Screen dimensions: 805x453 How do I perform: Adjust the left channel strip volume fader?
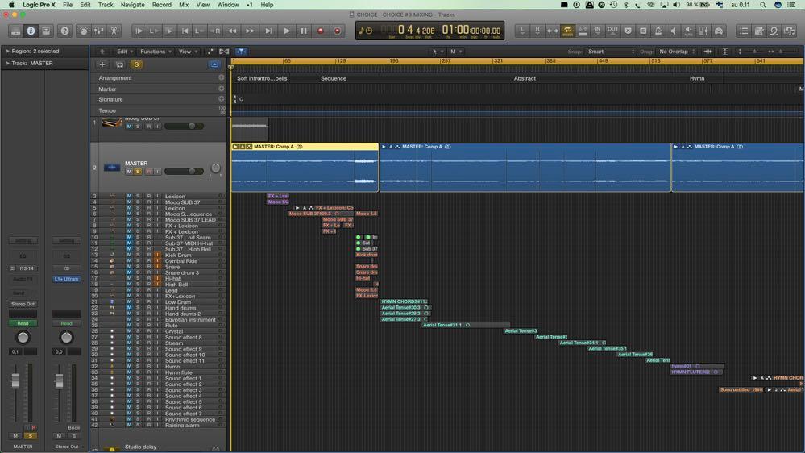[15, 380]
